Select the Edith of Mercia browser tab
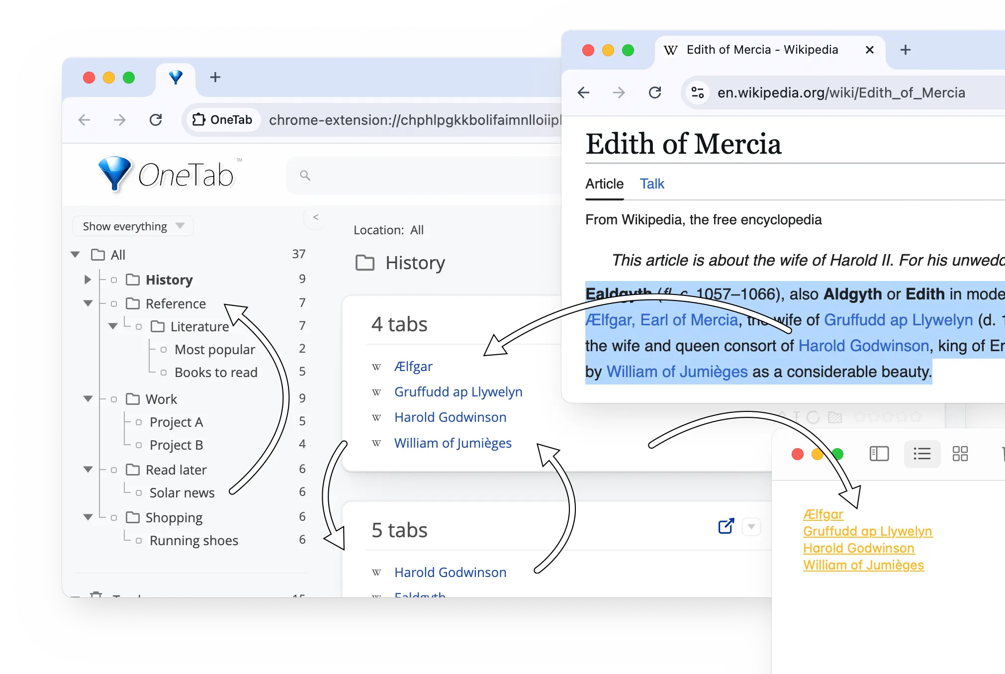Image resolution: width=1005 pixels, height=674 pixels. (x=761, y=50)
